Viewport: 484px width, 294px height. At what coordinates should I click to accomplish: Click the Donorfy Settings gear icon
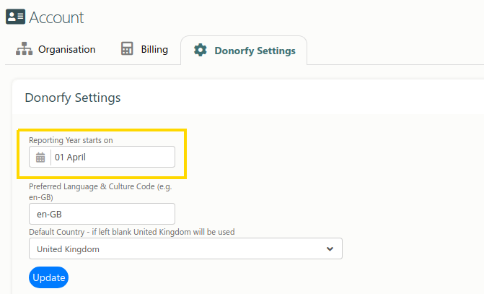[x=201, y=50]
